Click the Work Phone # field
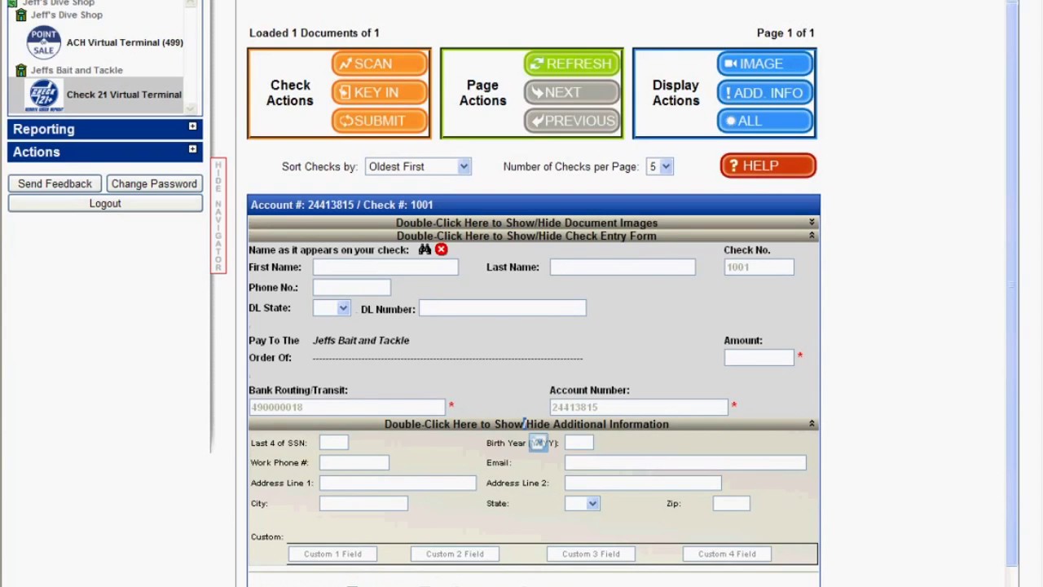Screen dimensions: 1043x587 tap(354, 463)
